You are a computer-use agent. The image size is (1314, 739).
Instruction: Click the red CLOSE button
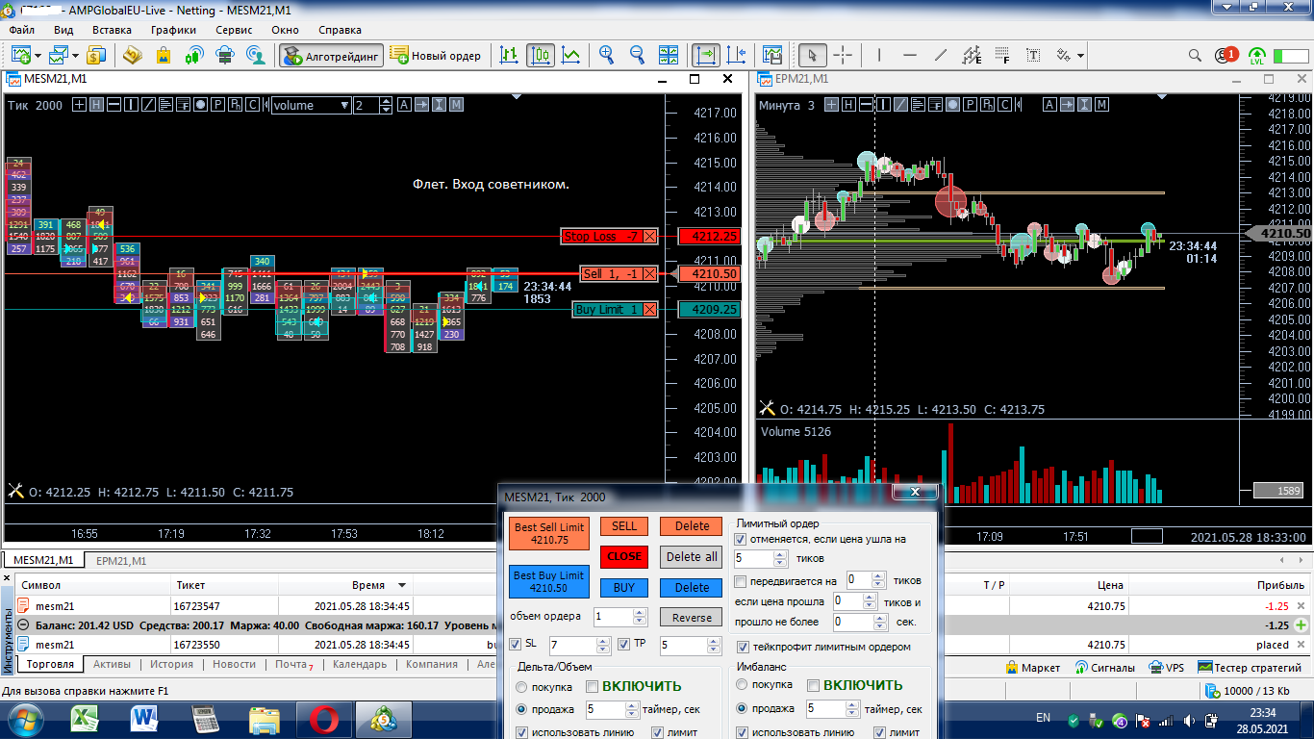click(624, 556)
